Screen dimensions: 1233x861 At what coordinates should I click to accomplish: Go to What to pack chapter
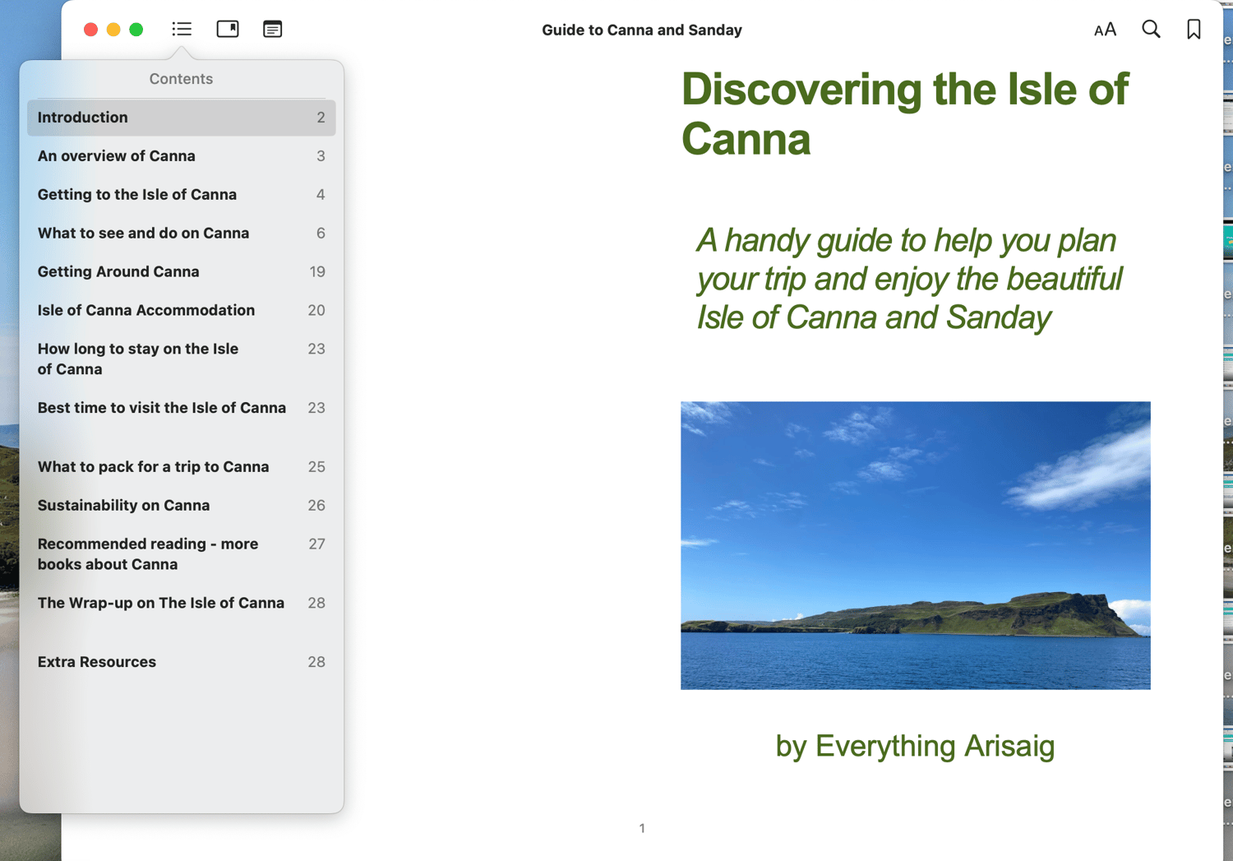(181, 467)
